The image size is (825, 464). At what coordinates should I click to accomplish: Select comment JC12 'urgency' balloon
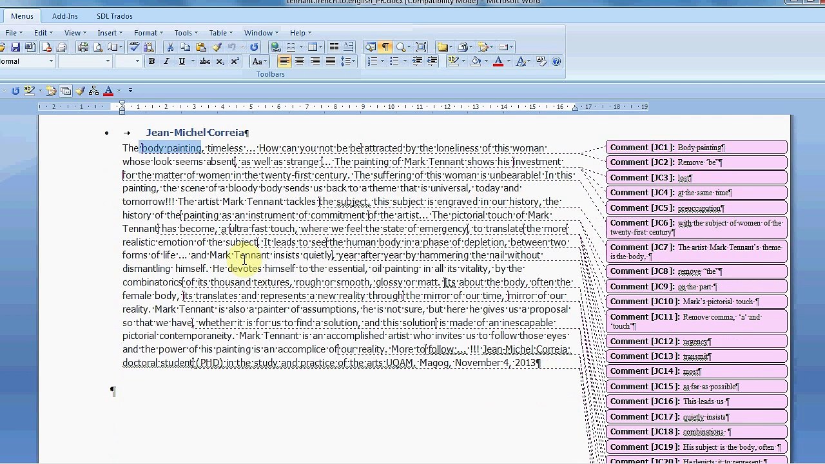point(696,342)
